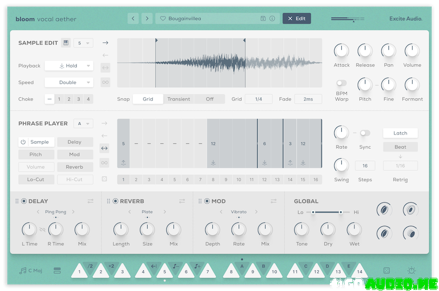Screen dimensions: 439x291
Task: Click the Grid 1/4 value field
Action: (x=258, y=99)
